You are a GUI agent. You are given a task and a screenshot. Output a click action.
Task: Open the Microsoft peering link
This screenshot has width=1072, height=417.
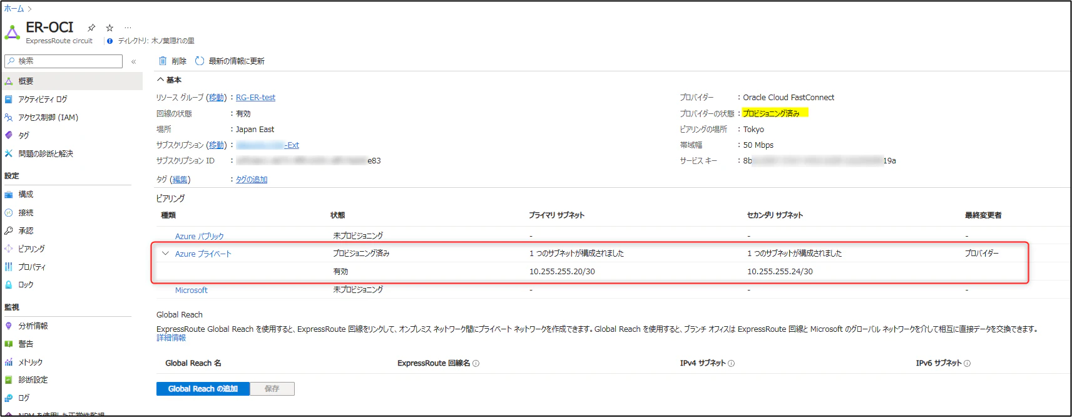[x=191, y=291]
